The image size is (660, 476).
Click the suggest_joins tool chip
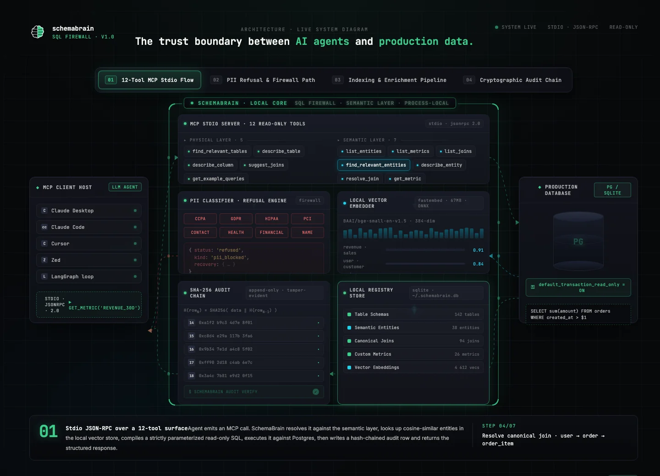pyautogui.click(x=264, y=165)
